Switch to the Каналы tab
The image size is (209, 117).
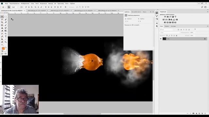pyautogui.click(x=167, y=26)
